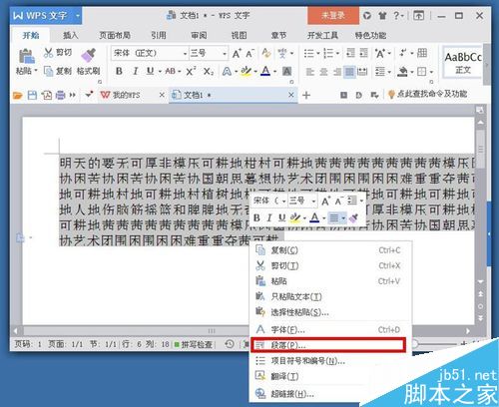Screen dimensions: 499x407
Task: Click the character shading icon in ribbon
Action: (286, 71)
